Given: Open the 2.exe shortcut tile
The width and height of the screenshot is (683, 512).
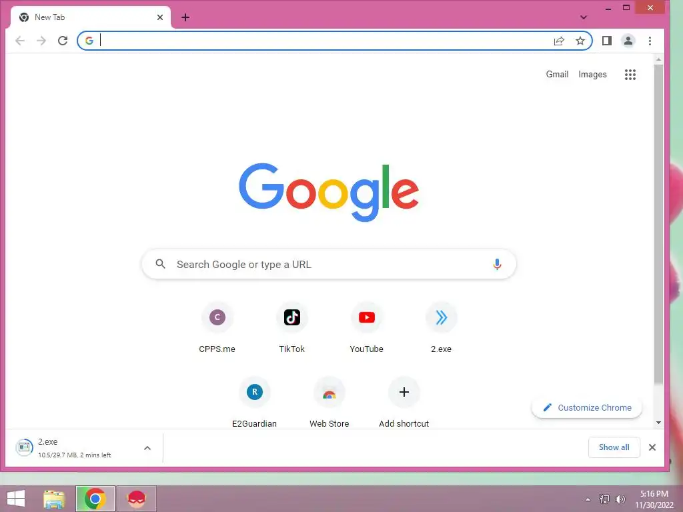Looking at the screenshot, I should (x=442, y=327).
